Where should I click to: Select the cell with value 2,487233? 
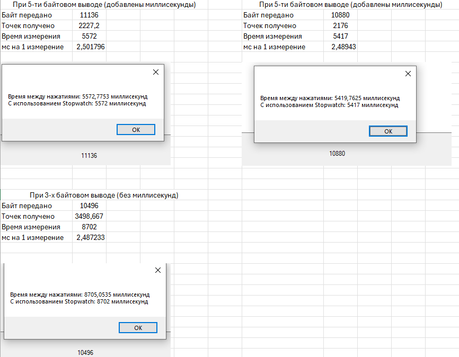pyautogui.click(x=90, y=238)
